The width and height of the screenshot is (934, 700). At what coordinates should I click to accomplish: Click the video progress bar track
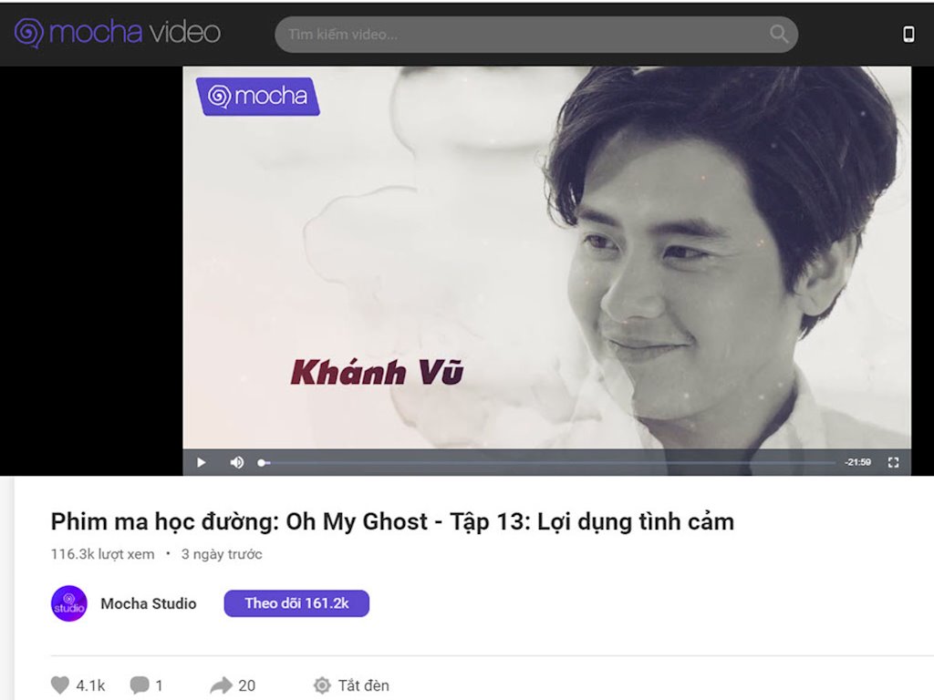[x=548, y=462]
